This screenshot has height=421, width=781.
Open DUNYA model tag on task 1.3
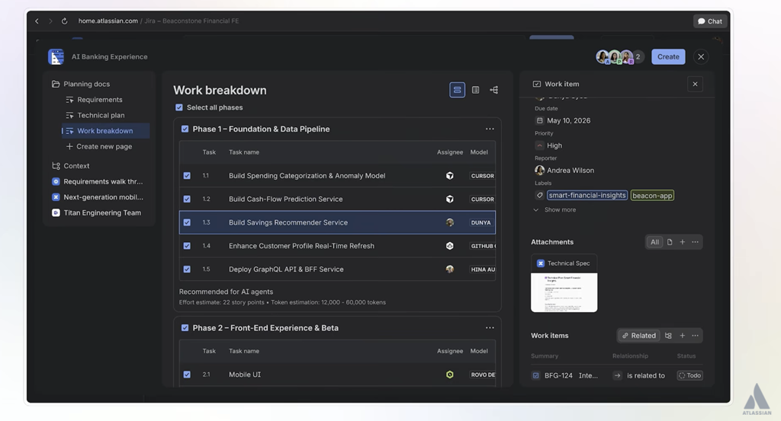click(x=480, y=222)
